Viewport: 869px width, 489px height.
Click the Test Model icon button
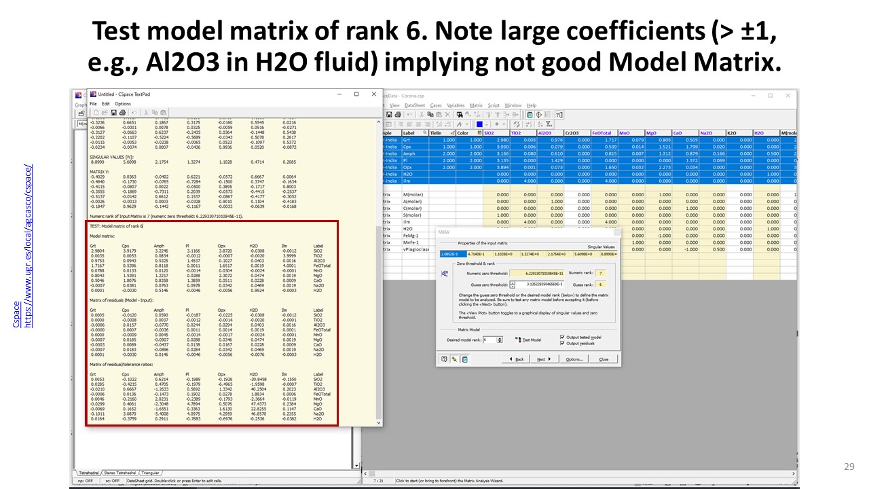(518, 339)
